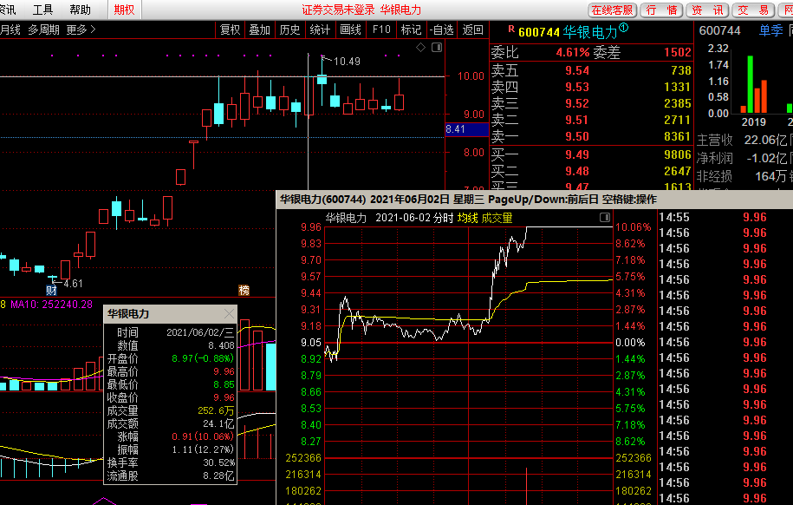Click the 14:55 tick row at 9.96
Viewport: 793px width, 505px height.
725,217
